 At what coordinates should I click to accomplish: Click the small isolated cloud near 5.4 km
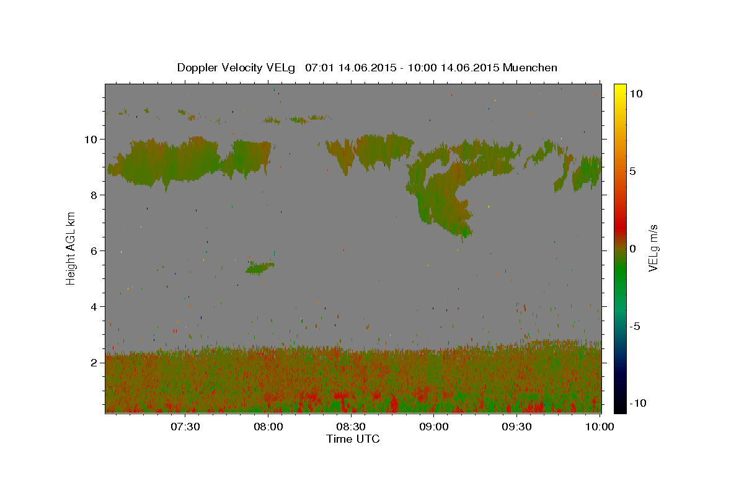[260, 268]
